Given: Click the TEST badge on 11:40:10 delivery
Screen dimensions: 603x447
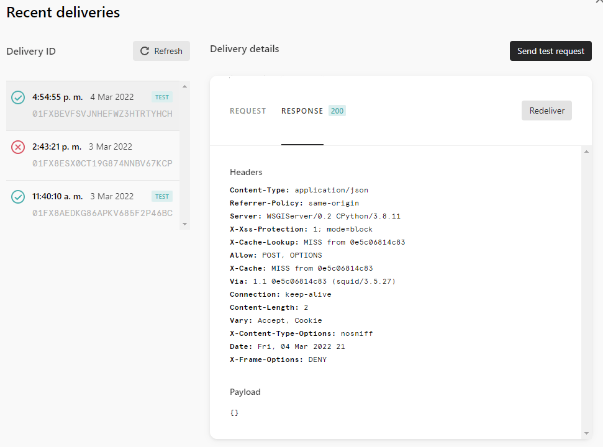Looking at the screenshot, I should click(x=162, y=197).
